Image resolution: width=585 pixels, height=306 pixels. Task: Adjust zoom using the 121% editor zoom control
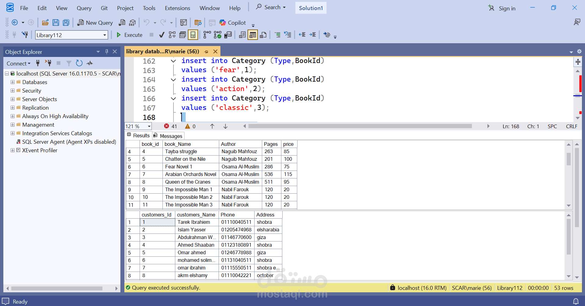138,126
